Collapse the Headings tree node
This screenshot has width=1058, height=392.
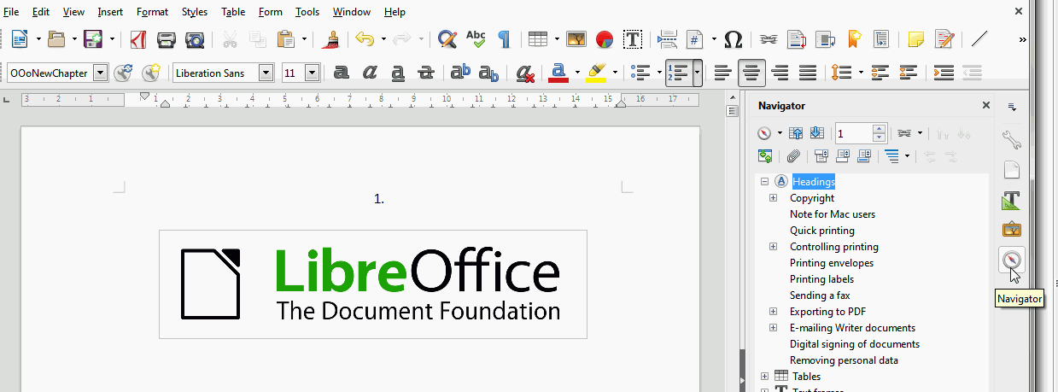coord(764,182)
